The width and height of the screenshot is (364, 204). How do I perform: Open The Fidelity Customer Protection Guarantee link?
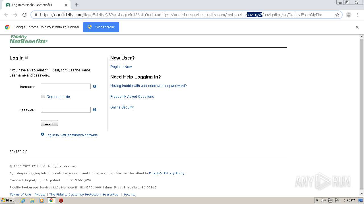point(84,194)
